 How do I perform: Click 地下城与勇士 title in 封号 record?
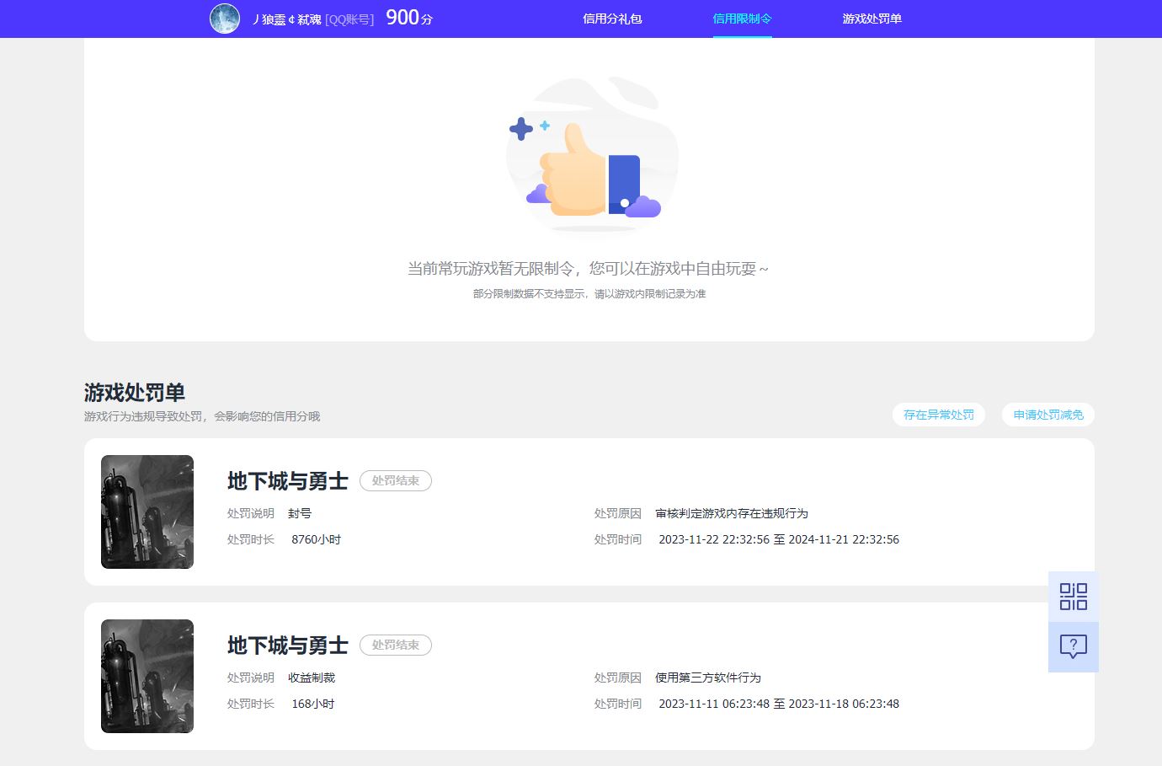coord(288,481)
